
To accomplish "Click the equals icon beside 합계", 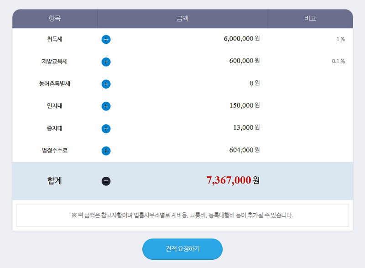I will pos(106,181).
